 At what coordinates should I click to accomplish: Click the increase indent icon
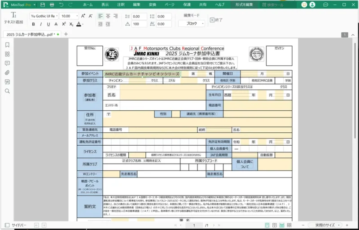[108, 24]
